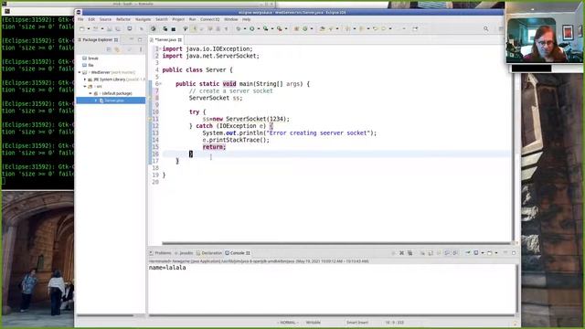
Task: Open the Help menu
Action: coord(246,19)
